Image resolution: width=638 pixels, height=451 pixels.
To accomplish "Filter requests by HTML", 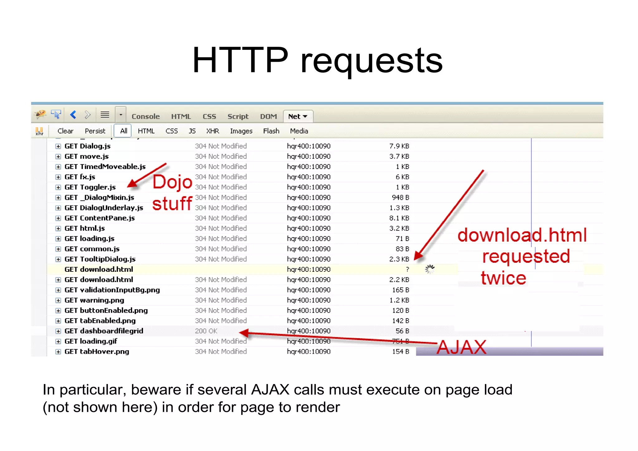I will (146, 131).
